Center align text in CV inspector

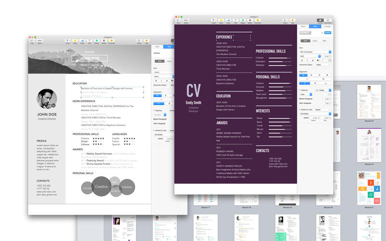pyautogui.click(x=311, y=75)
